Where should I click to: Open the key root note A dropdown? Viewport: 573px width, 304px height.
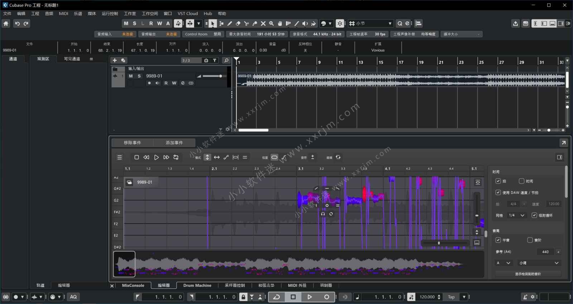pos(504,263)
